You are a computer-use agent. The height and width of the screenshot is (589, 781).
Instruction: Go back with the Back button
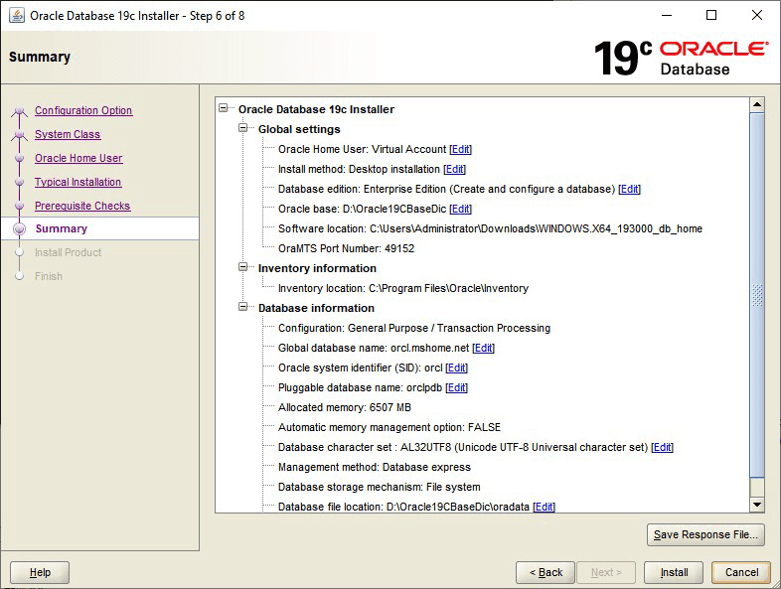[546, 572]
